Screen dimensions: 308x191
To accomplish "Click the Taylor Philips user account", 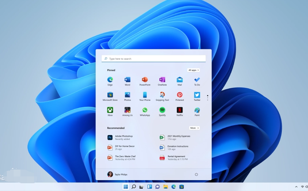I will pyautogui.click(x=117, y=174).
